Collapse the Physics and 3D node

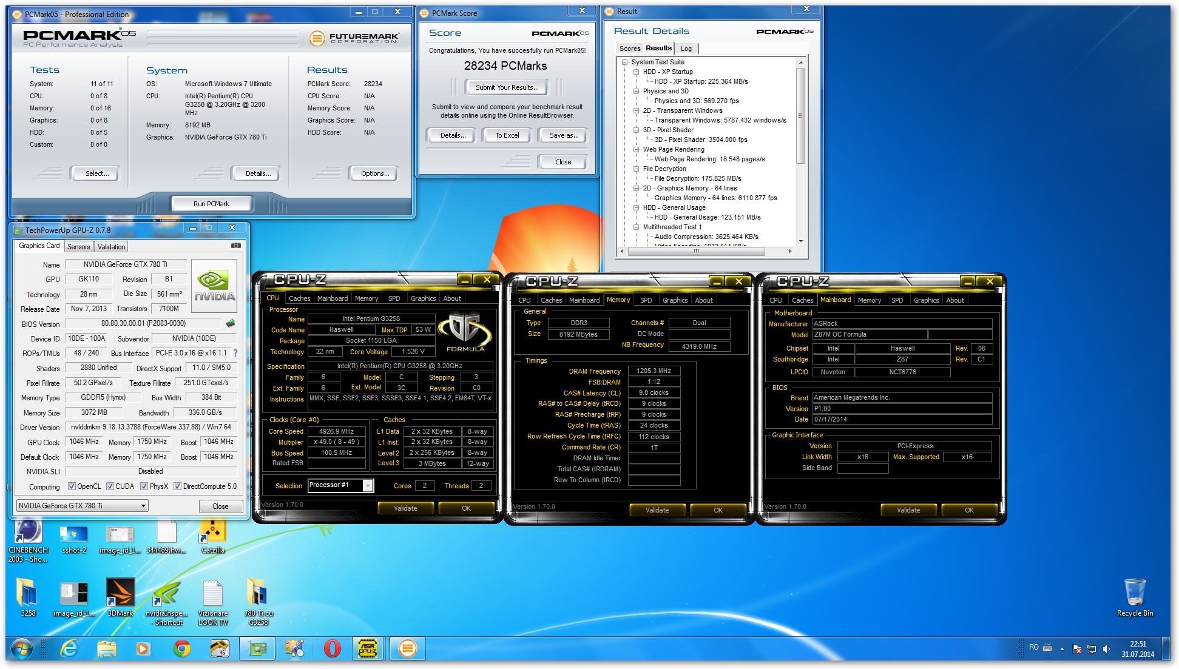[637, 91]
